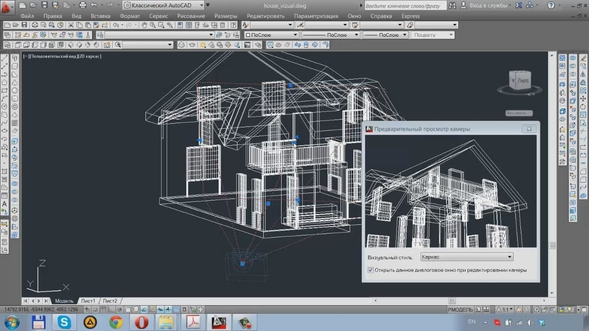Image resolution: width=589 pixels, height=331 pixels.
Task: Open the Визуальный стиль Каркас dropdown
Action: click(467, 257)
